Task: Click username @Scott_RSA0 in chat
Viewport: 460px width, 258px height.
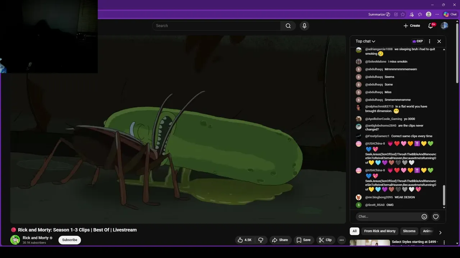Action: click(x=375, y=205)
